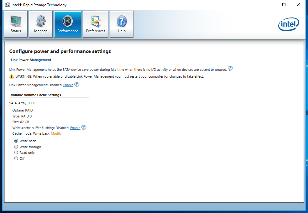
Task: Open the Help tab
Action: click(122, 24)
